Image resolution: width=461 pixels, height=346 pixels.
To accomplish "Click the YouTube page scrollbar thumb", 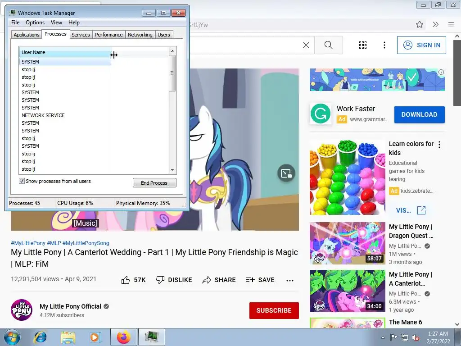I will (x=457, y=73).
